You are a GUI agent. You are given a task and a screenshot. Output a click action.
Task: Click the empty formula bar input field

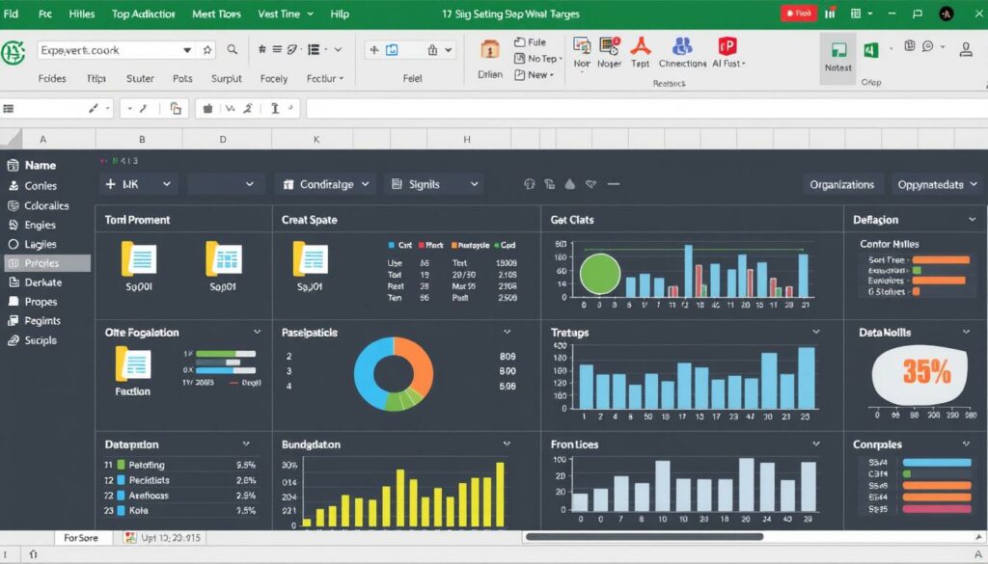click(646, 108)
